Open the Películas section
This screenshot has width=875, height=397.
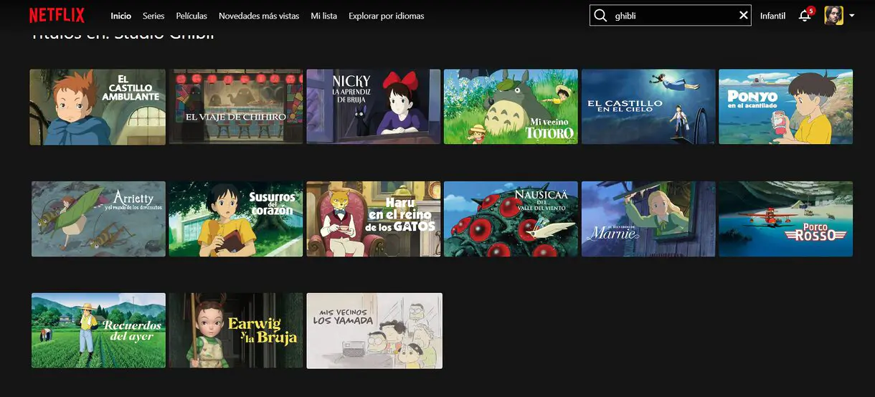[x=191, y=16]
